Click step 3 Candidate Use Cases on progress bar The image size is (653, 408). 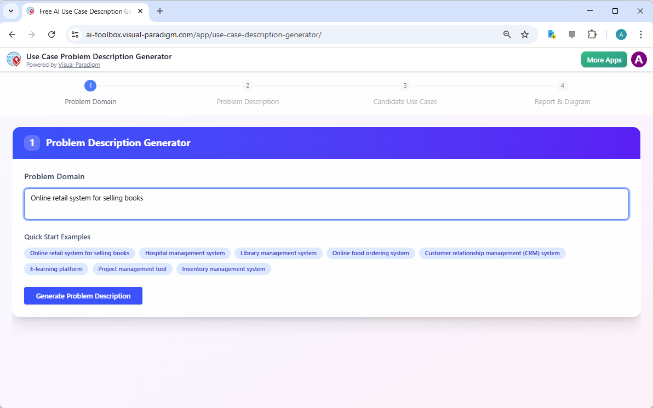click(405, 93)
